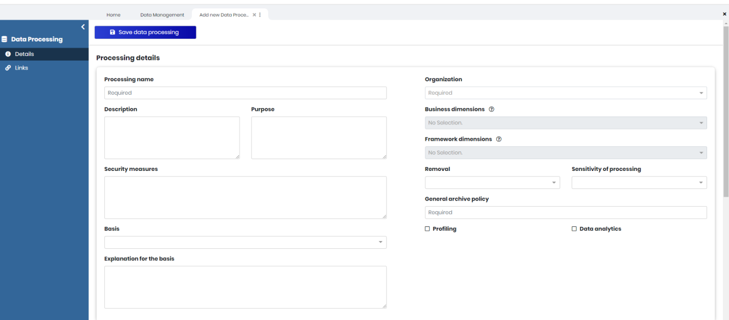Viewport: 729px width, 320px height.
Task: Click the Description text area
Action: [x=172, y=138]
